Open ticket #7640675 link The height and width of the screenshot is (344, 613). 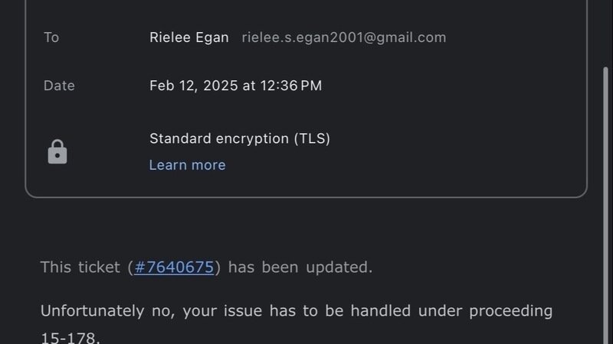coord(174,268)
